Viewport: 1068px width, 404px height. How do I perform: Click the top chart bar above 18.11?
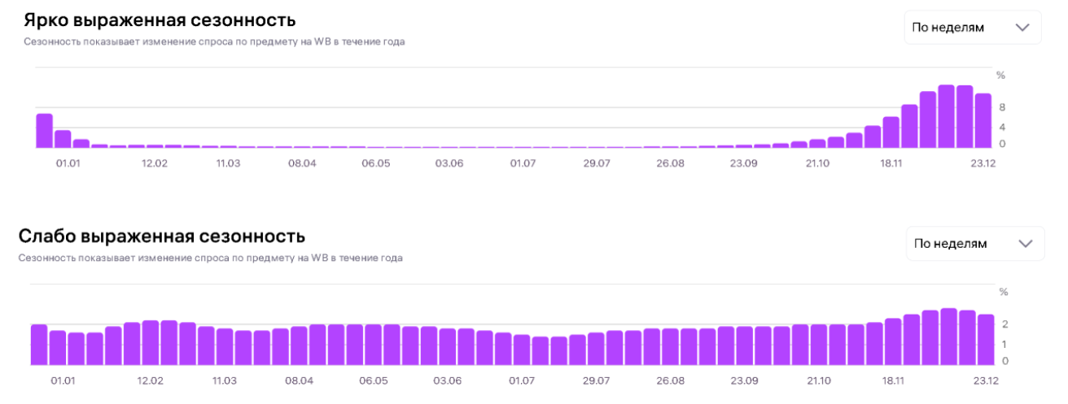tap(891, 132)
